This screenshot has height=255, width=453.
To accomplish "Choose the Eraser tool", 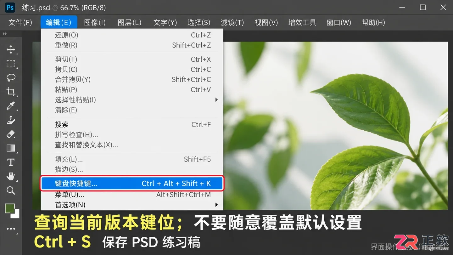I will pos(11,134).
